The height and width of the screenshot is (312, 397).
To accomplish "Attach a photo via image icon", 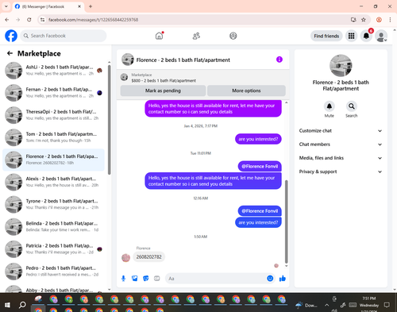I will point(134,279).
